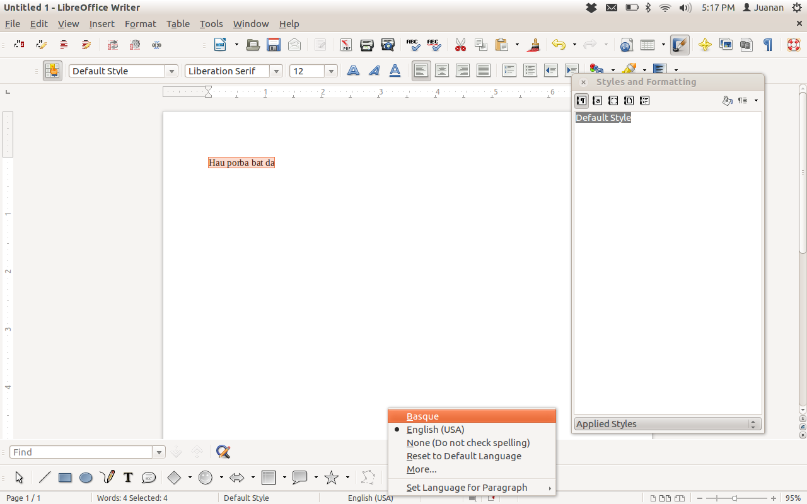Click the Cut scissors icon
807x504 pixels.
coord(460,45)
